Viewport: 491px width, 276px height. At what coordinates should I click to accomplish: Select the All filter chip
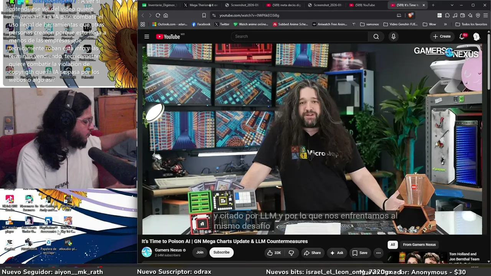coord(392,245)
